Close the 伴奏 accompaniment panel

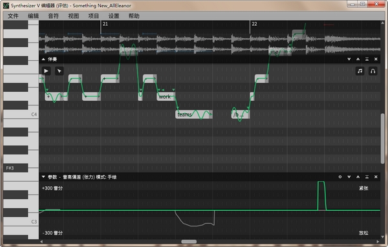(x=376, y=59)
